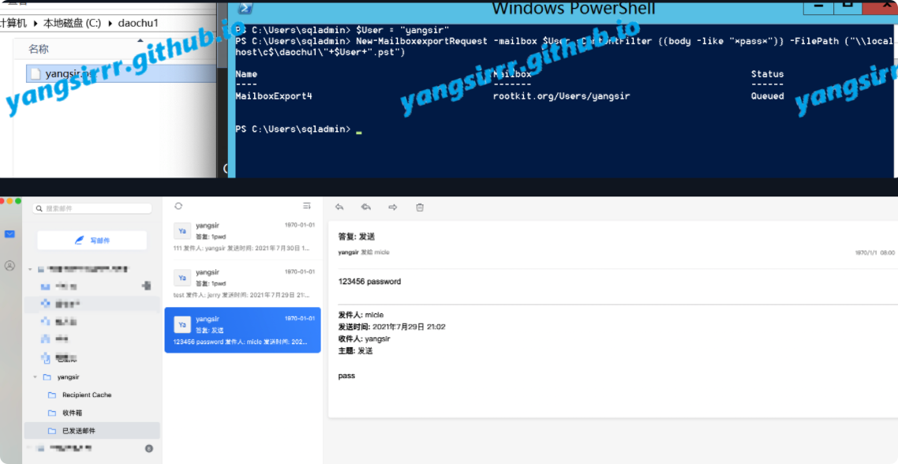
Task: Open the sort options icon above the message list
Action: click(x=307, y=206)
